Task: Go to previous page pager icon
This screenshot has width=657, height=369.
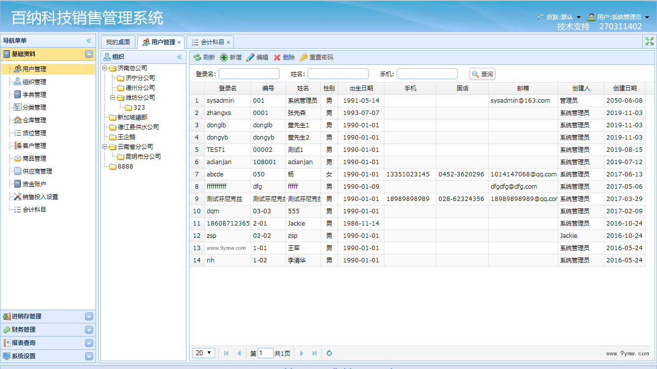Action: pos(239,353)
